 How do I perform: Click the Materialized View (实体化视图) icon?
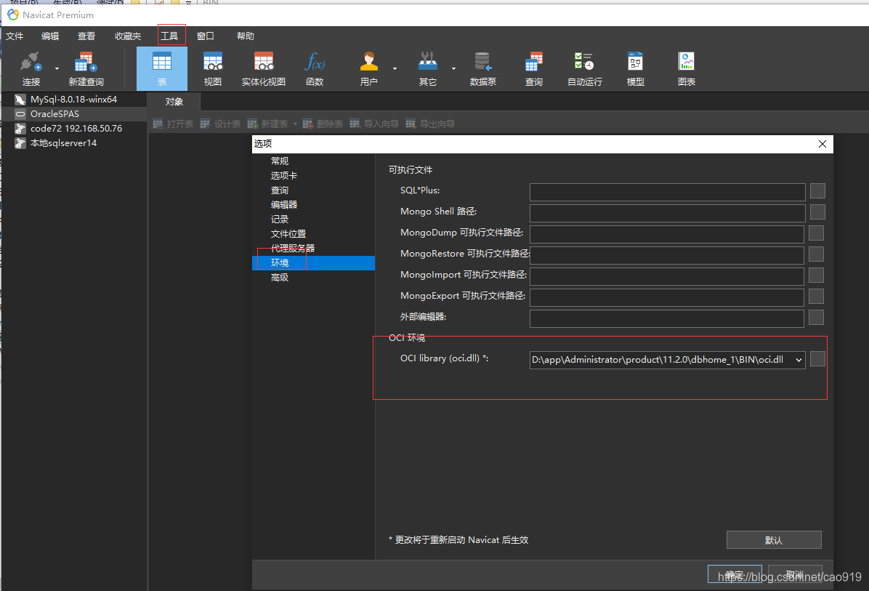tap(264, 69)
